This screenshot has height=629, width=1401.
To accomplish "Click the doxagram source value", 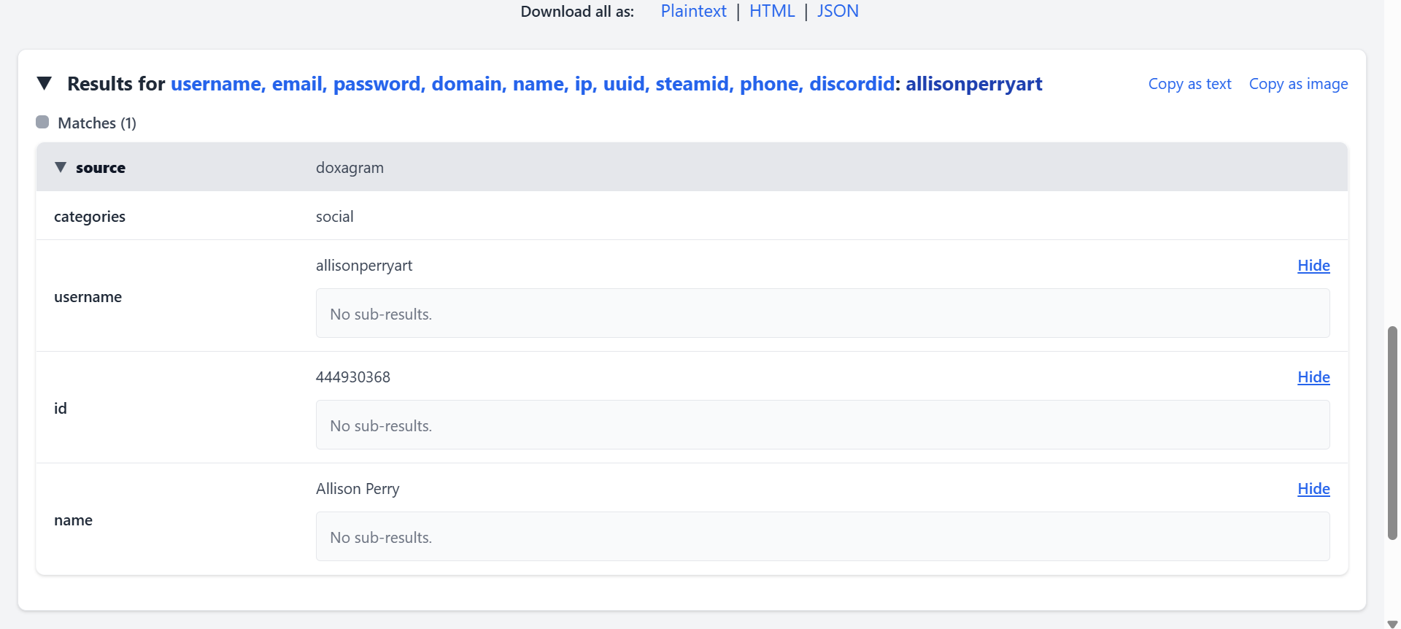I will (x=350, y=168).
